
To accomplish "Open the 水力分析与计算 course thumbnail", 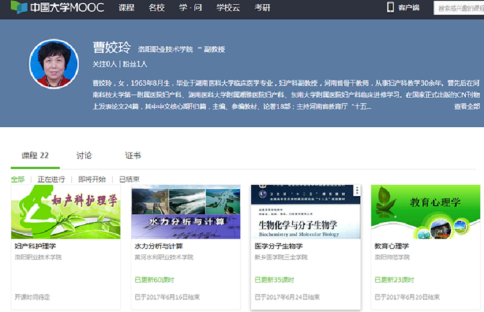I will (x=185, y=212).
